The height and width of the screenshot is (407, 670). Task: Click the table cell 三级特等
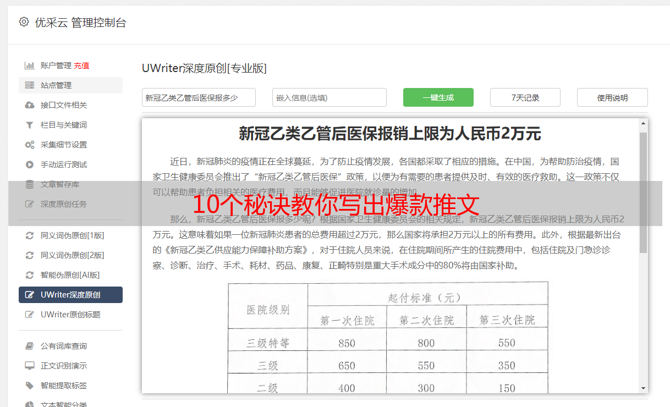268,343
